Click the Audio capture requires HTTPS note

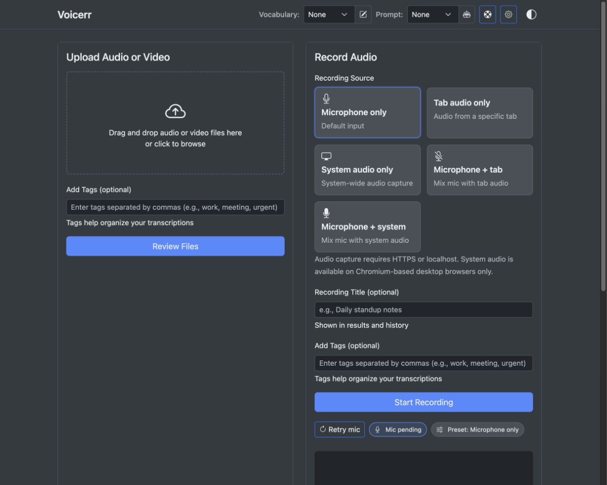click(414, 265)
